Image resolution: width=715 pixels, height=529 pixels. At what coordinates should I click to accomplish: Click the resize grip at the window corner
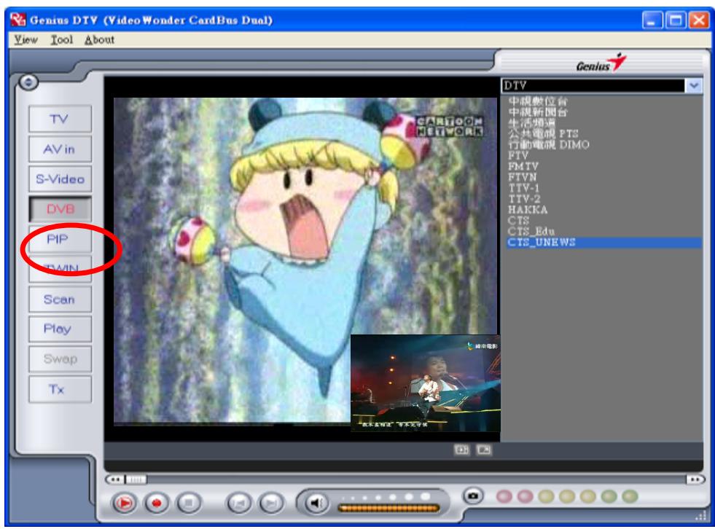(700, 515)
